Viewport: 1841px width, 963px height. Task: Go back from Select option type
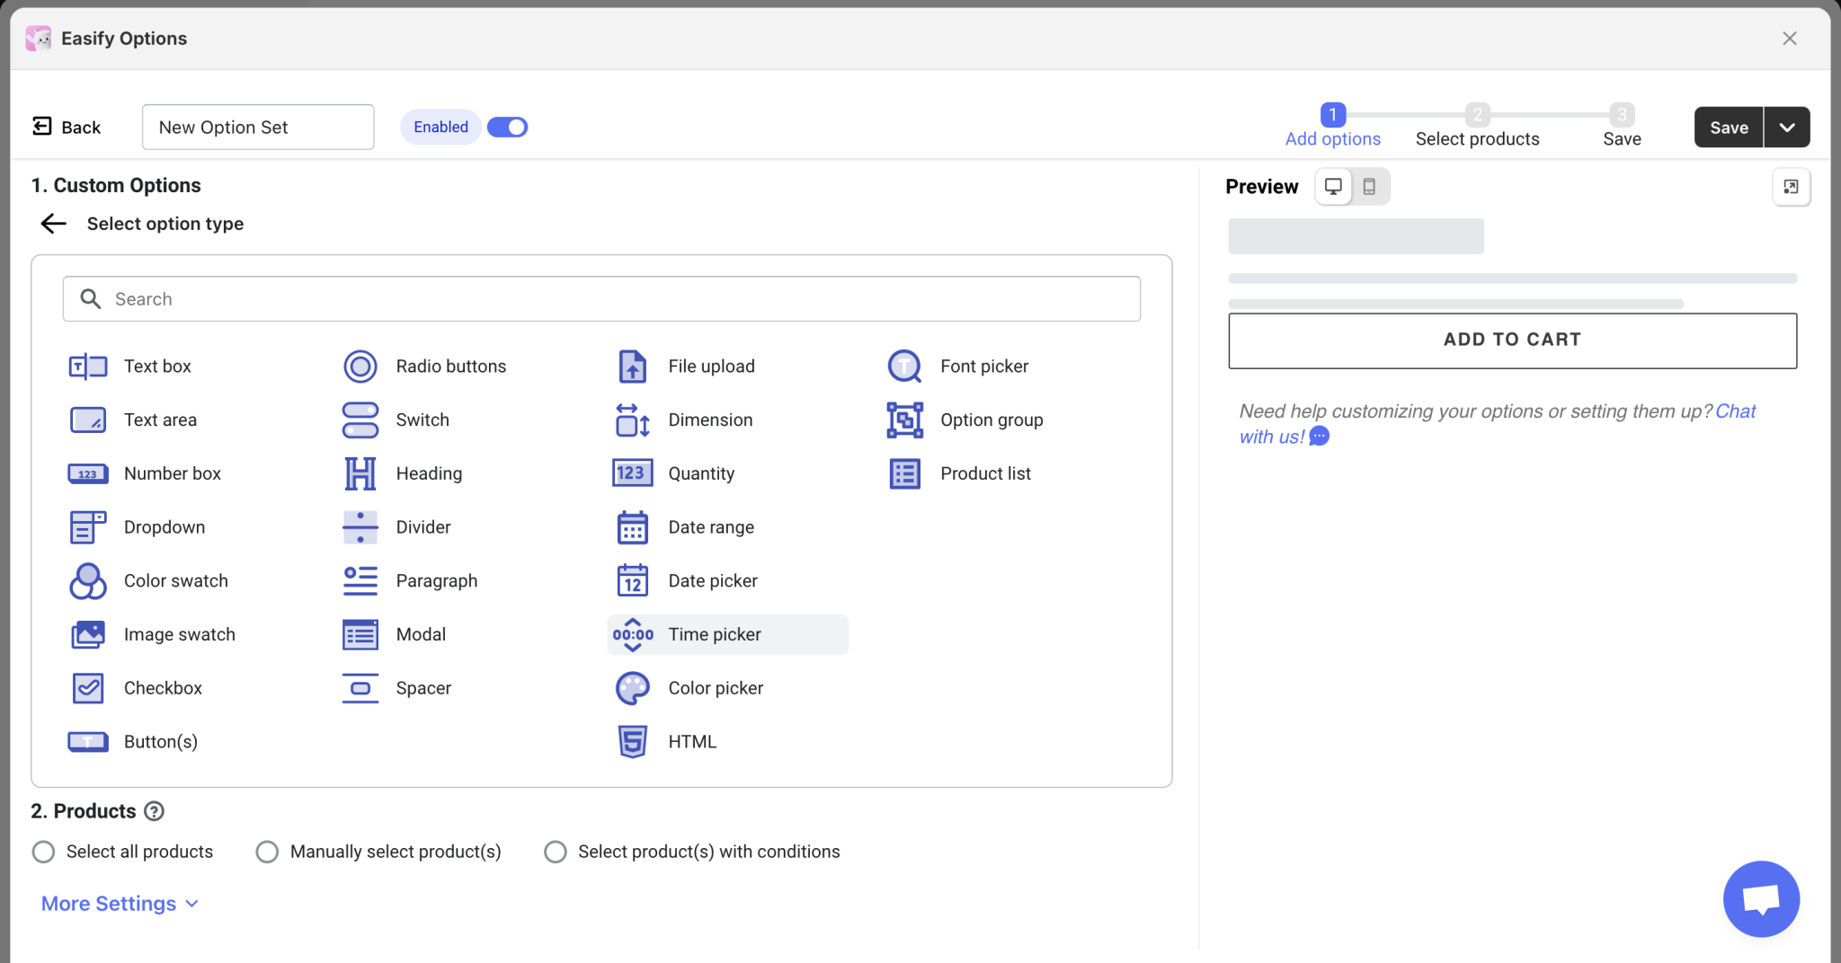click(54, 224)
